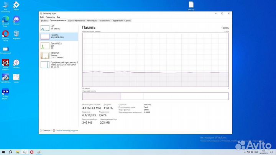Open the Корзина recycle bin icon

pos(16,34)
